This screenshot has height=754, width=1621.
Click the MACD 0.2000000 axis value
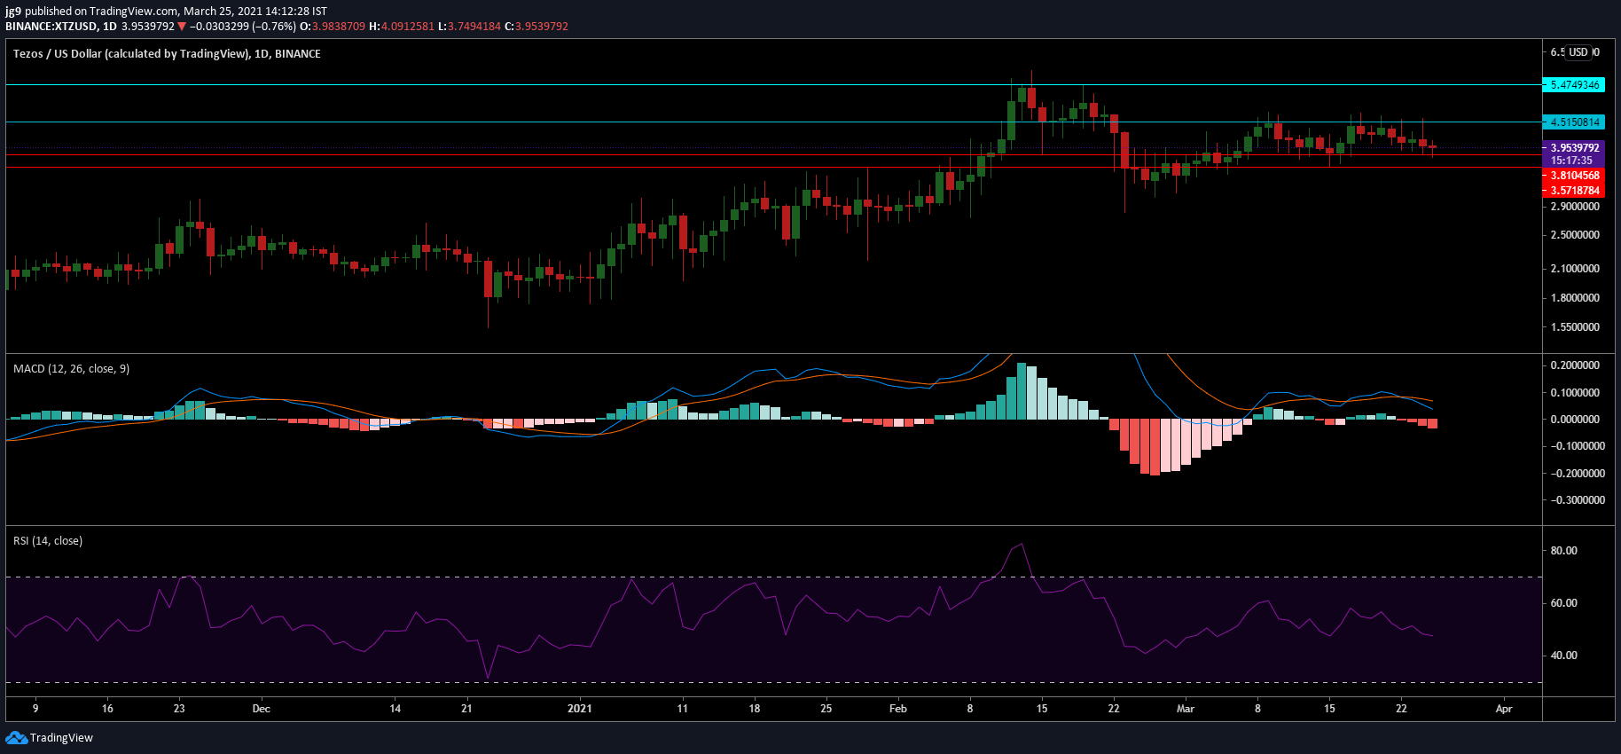pyautogui.click(x=1575, y=365)
